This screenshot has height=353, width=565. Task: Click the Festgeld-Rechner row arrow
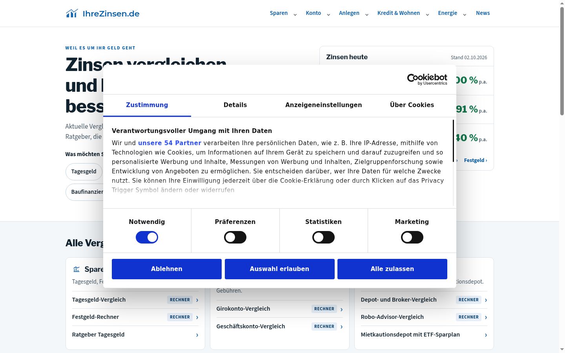[x=197, y=317]
